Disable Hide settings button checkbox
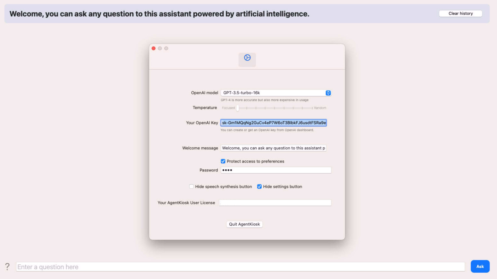497x279 pixels. pyautogui.click(x=259, y=186)
